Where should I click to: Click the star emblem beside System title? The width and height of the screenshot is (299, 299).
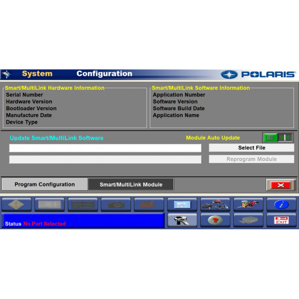(7, 74)
